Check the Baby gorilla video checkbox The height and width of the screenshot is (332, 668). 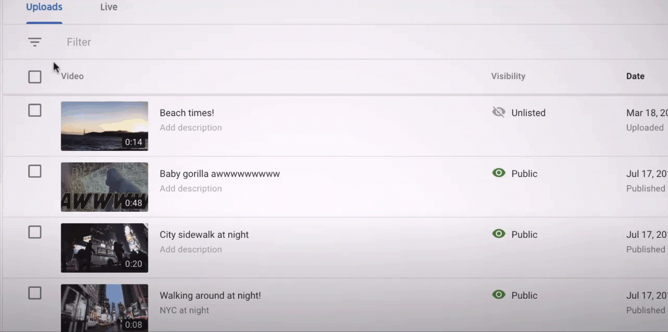(35, 171)
